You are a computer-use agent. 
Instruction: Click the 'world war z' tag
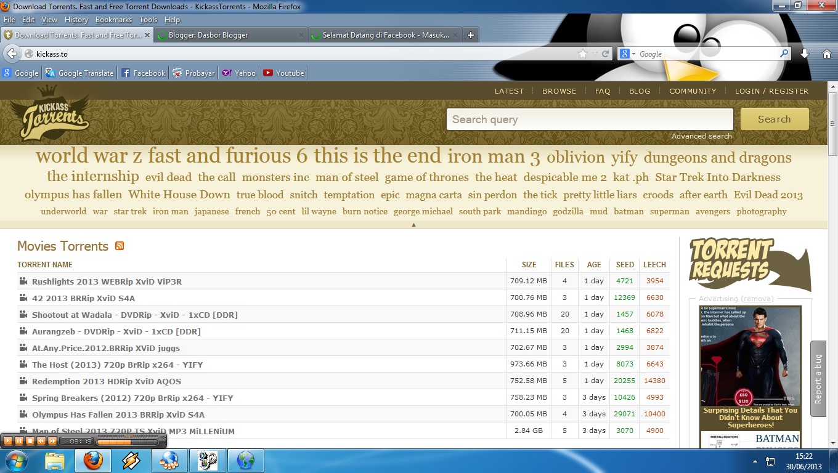[x=89, y=156]
